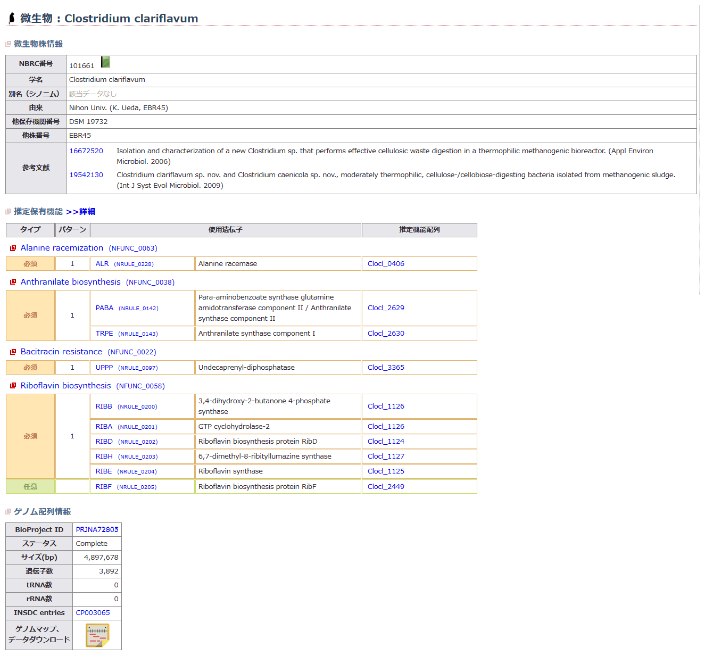The height and width of the screenshot is (656, 705).
Task: Open reference article 16672520
Action: (86, 151)
